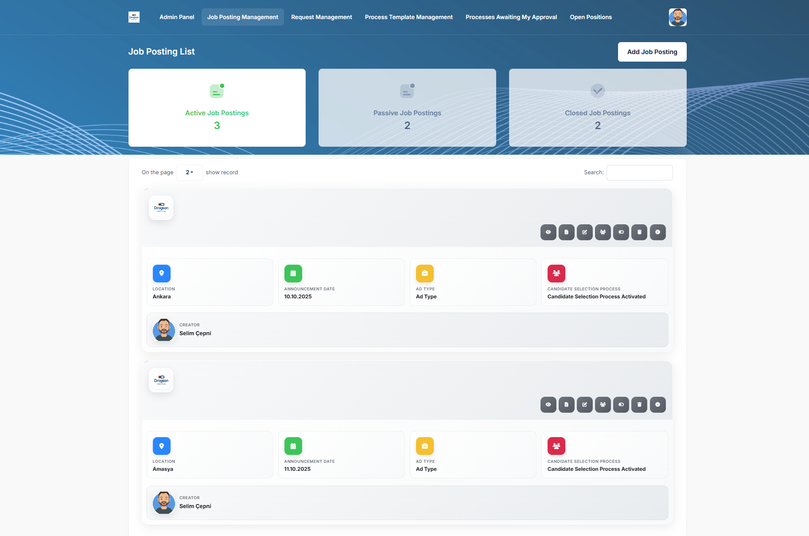Screen dimensions: 809x536
Task: Open the document icon on the Ankara posting
Action: tap(566, 232)
